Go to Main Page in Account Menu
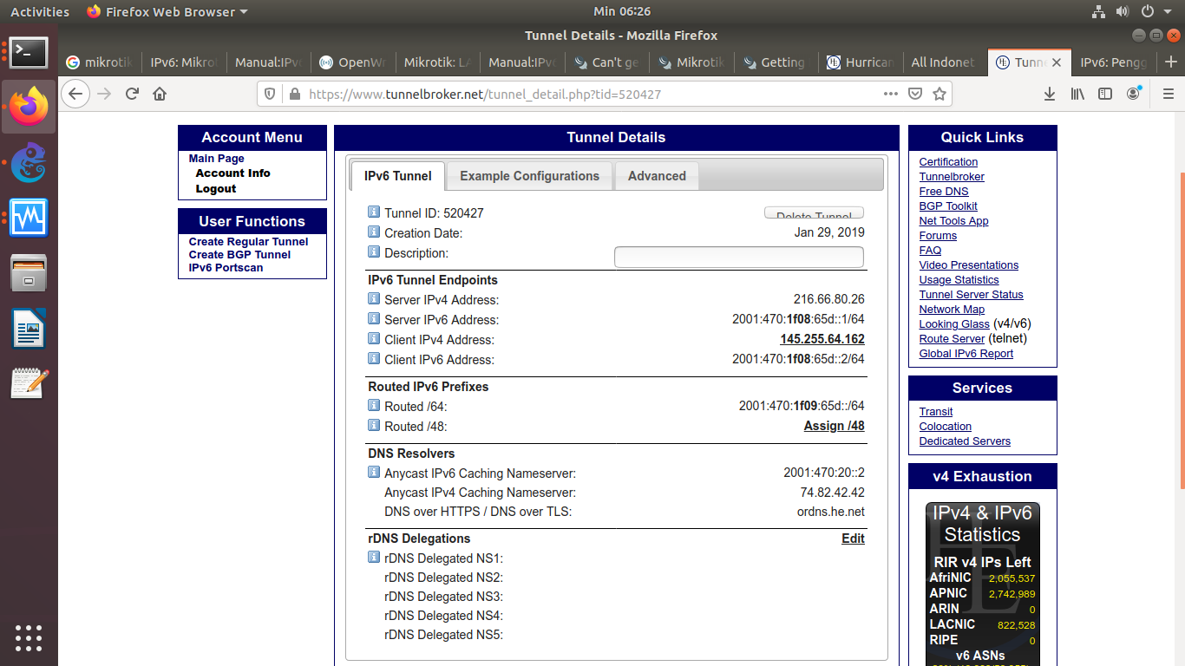Screen dimensions: 1185x666 pyautogui.click(x=216, y=159)
